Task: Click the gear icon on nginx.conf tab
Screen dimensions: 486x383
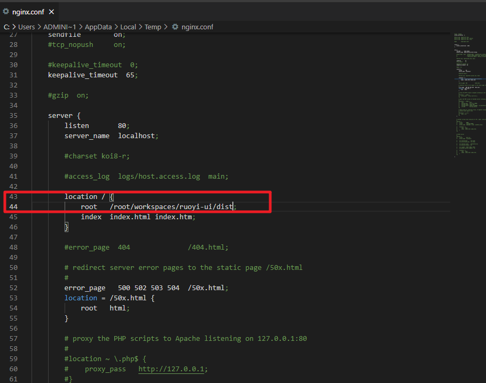Action: pyautogui.click(x=6, y=11)
